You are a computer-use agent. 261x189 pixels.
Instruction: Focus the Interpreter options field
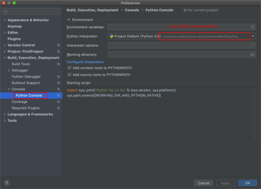click(x=182, y=45)
